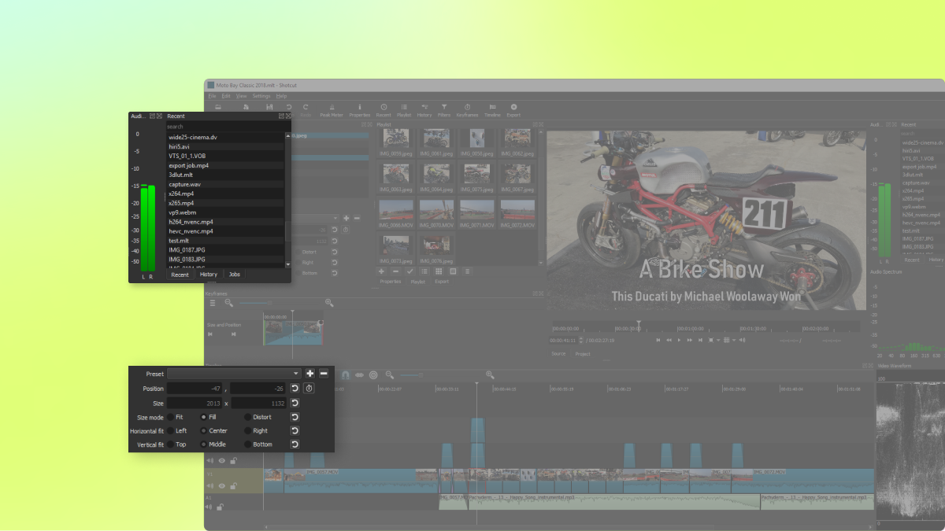
Task: Close the highlighted Recent panel
Action: 287,116
